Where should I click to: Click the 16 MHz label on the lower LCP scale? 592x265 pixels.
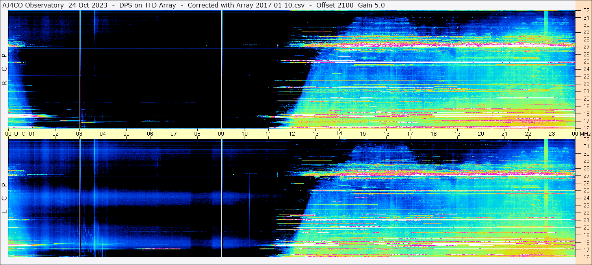[586, 257]
